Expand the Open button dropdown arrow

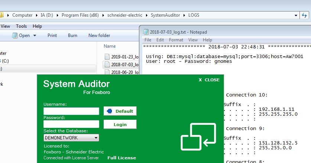point(35,35)
